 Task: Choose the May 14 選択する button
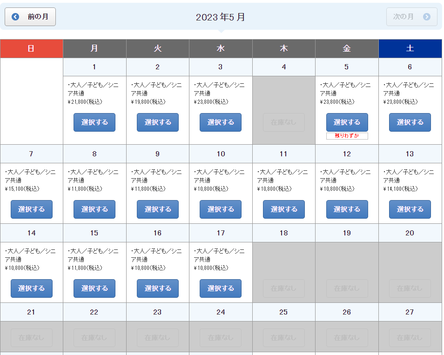pyautogui.click(x=31, y=288)
